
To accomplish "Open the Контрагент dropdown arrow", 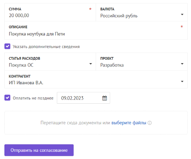I will click(x=182, y=82).
